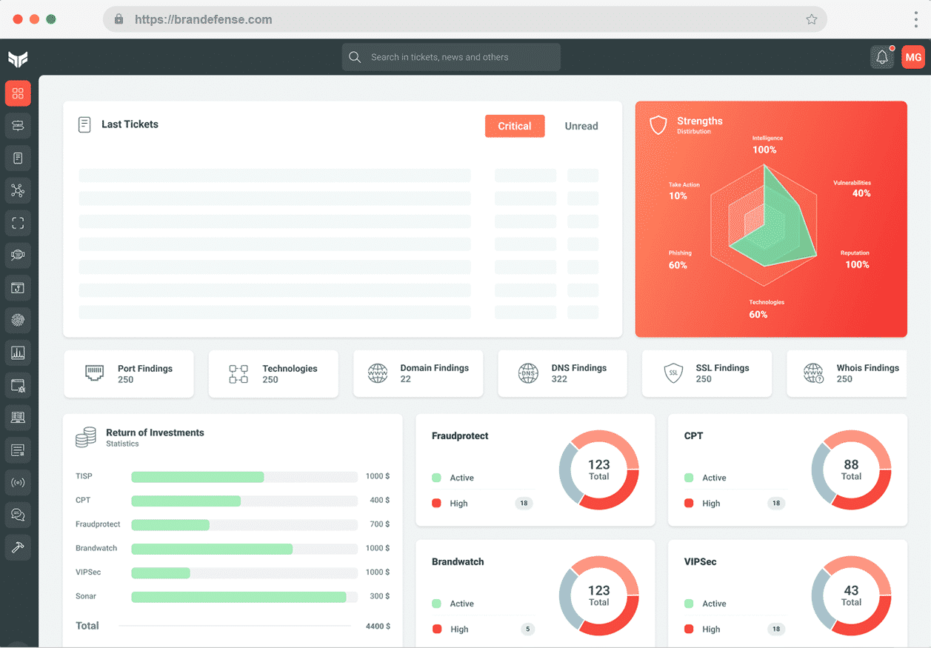Click the signpost icon in sidebar
Viewport: 931px width, 648px height.
point(18,126)
